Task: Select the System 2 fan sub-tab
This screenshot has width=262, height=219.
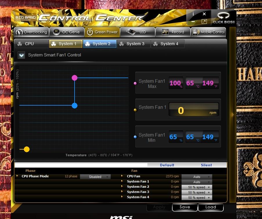Action: click(100, 44)
